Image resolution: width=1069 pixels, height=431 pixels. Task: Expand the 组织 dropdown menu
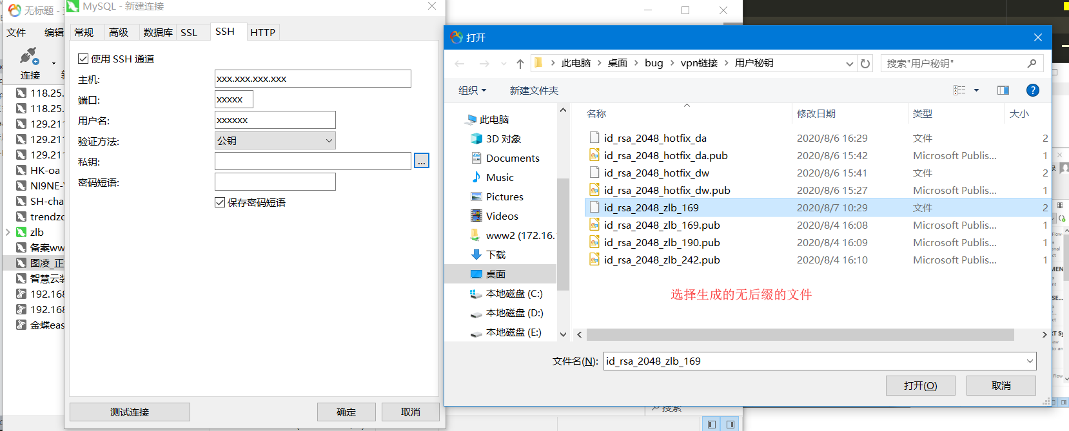472,90
